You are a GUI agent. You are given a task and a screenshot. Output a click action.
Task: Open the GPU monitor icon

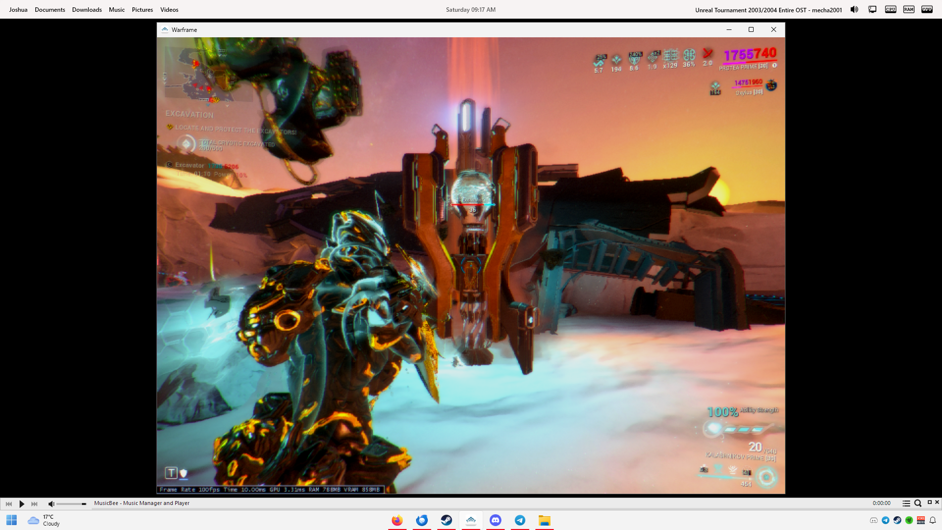927,9
